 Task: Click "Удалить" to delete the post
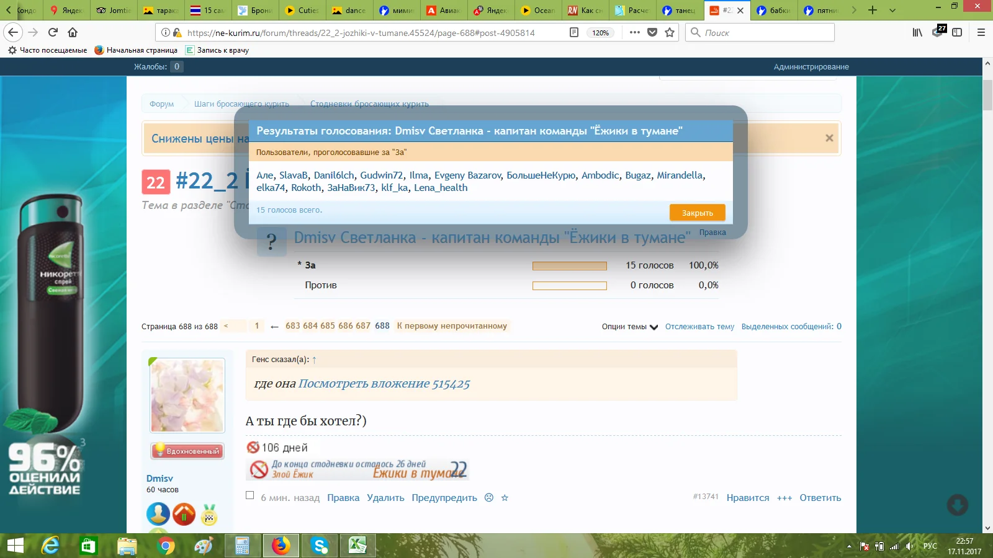coord(385,498)
